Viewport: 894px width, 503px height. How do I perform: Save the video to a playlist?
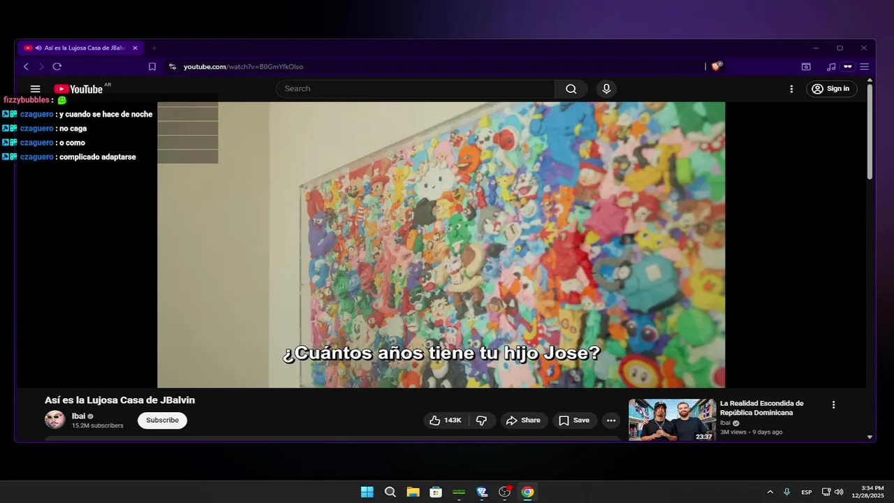coord(573,420)
